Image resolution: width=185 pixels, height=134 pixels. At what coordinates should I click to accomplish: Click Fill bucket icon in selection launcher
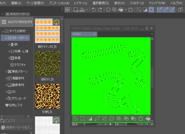click(x=148, y=119)
